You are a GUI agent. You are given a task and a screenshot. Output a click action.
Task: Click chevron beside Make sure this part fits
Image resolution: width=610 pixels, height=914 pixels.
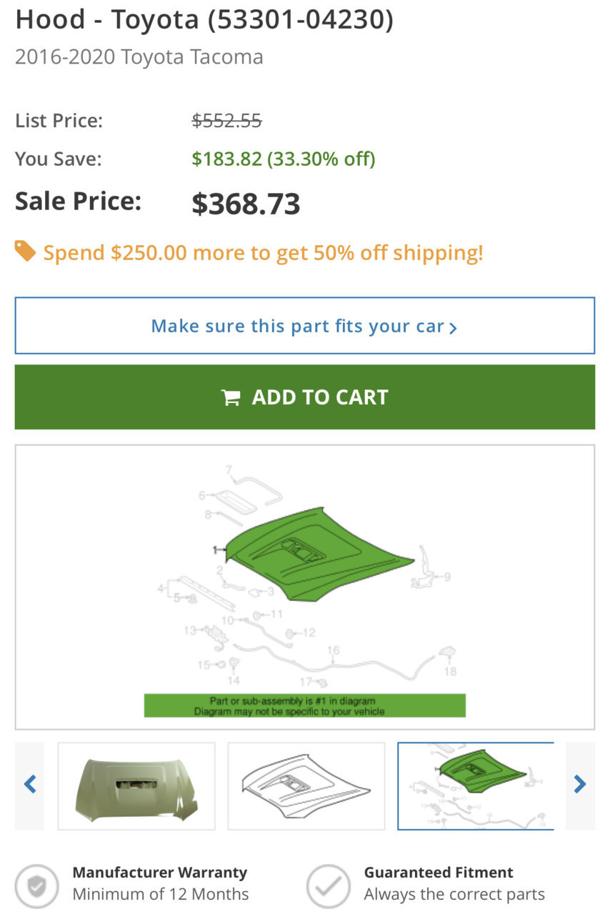453,328
